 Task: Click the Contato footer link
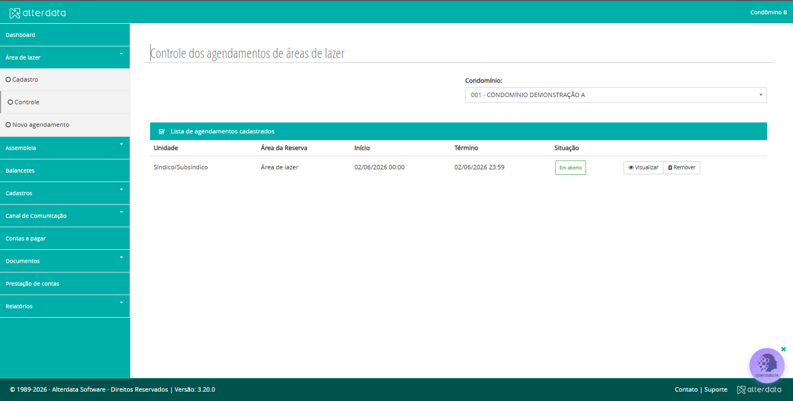(x=686, y=389)
